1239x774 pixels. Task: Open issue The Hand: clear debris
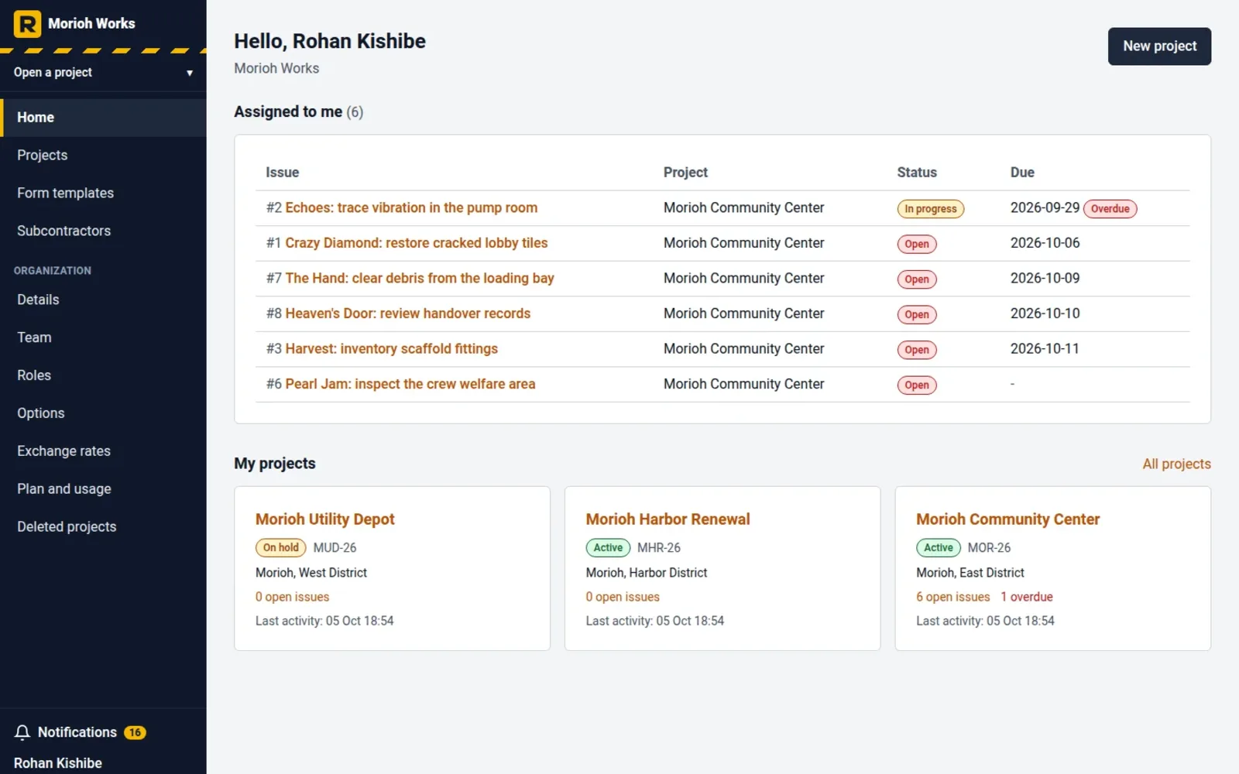(420, 278)
